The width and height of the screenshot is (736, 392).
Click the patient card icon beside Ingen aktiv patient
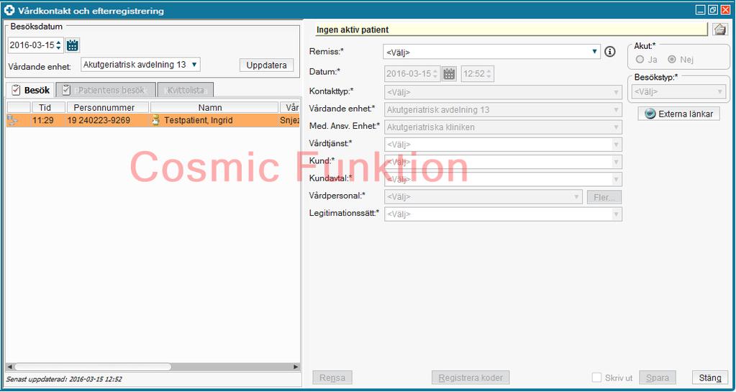click(719, 29)
